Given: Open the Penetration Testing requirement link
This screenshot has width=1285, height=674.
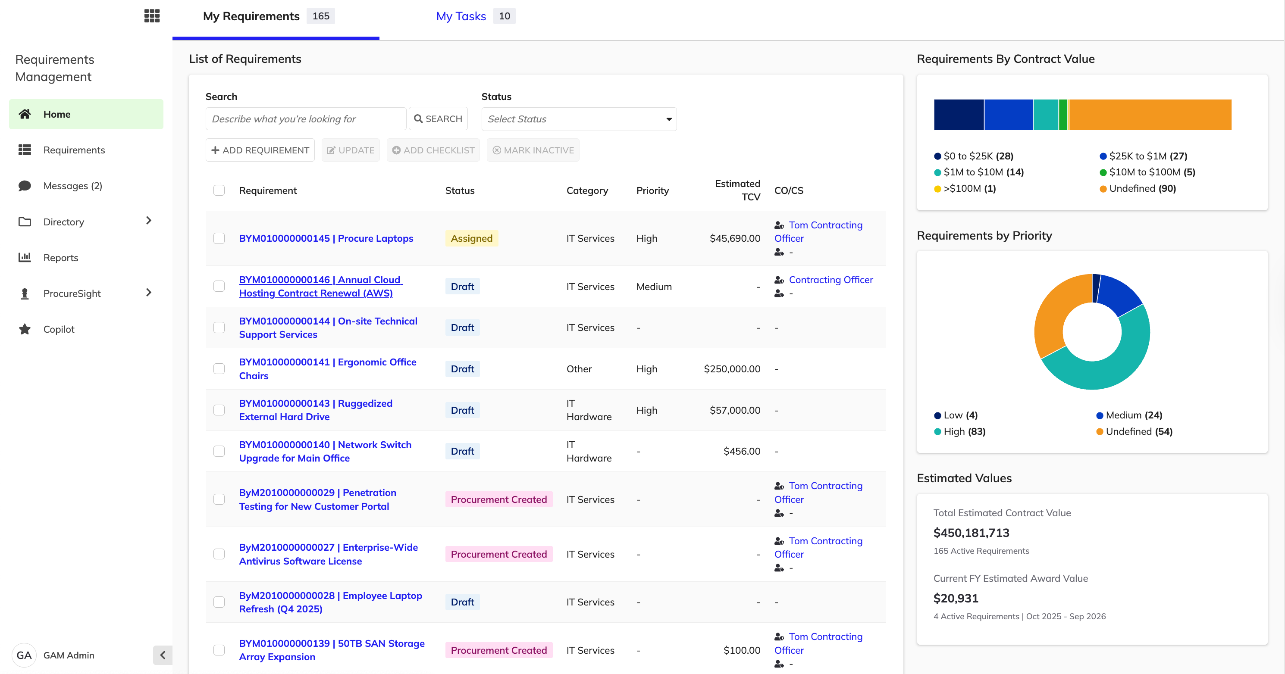Looking at the screenshot, I should (x=318, y=499).
